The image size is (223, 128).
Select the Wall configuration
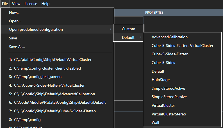pyautogui.click(x=155, y=122)
